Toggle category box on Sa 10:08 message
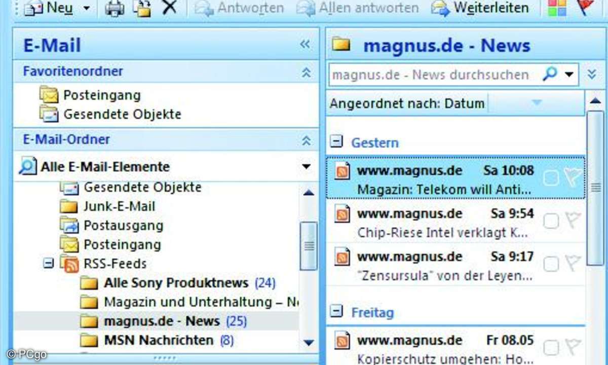Image resolution: width=608 pixels, height=365 pixels. click(551, 178)
